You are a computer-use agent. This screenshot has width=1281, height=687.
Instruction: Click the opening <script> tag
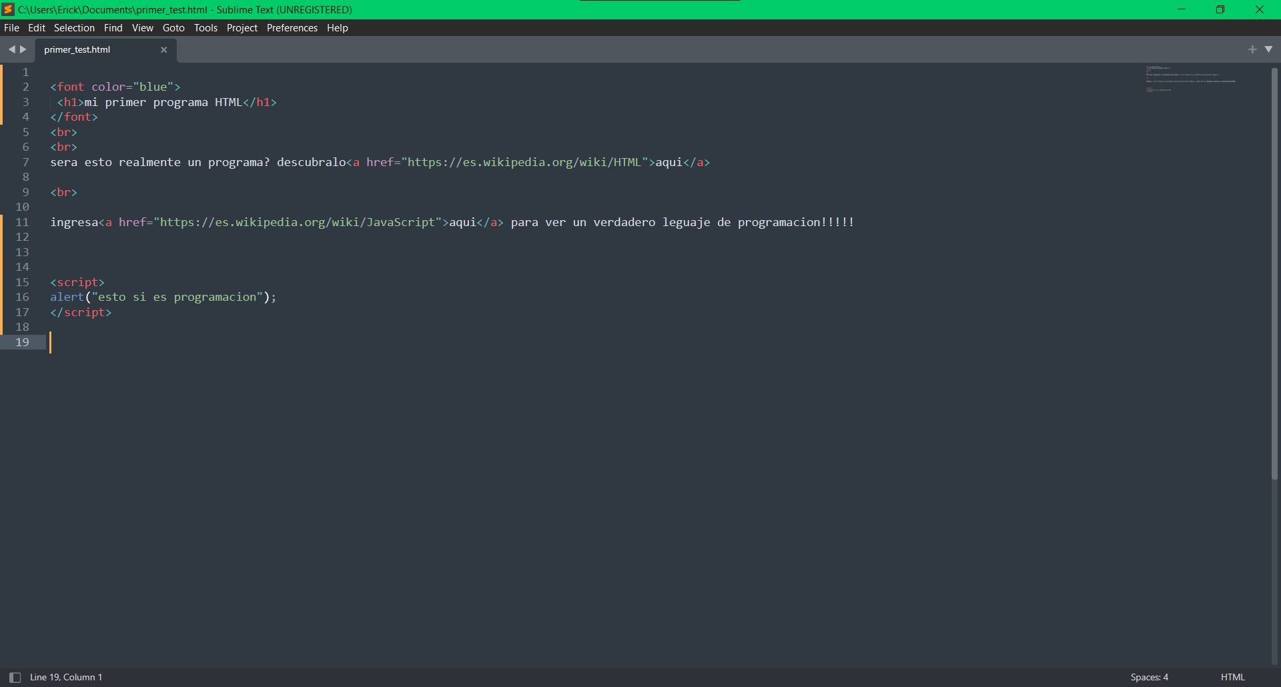[77, 282]
